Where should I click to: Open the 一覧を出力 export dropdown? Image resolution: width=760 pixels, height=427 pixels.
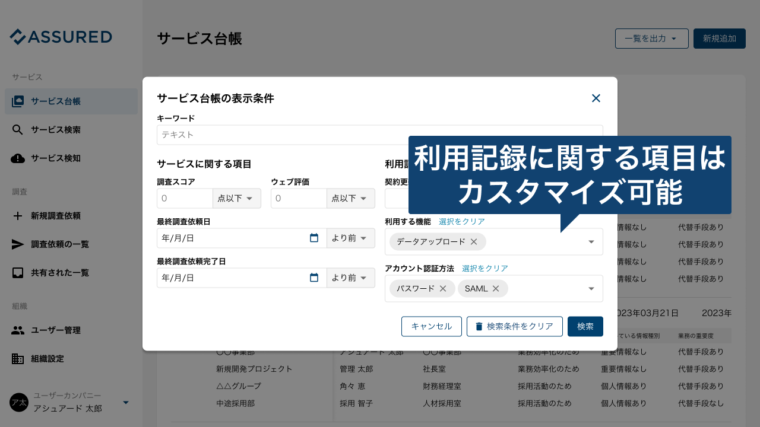click(x=651, y=38)
